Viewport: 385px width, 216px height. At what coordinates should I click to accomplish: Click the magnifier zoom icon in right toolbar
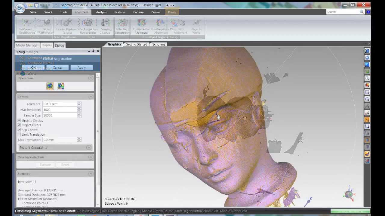pyautogui.click(x=367, y=78)
